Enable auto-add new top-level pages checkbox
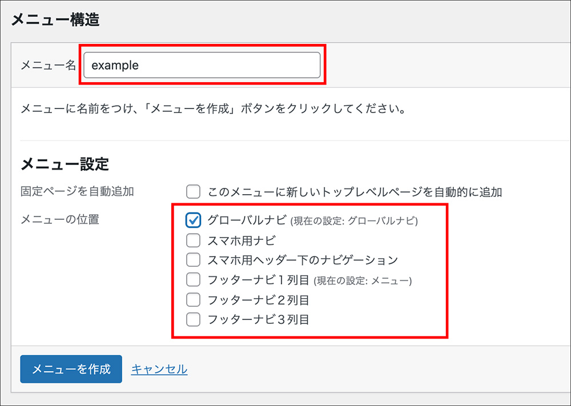 (x=193, y=191)
